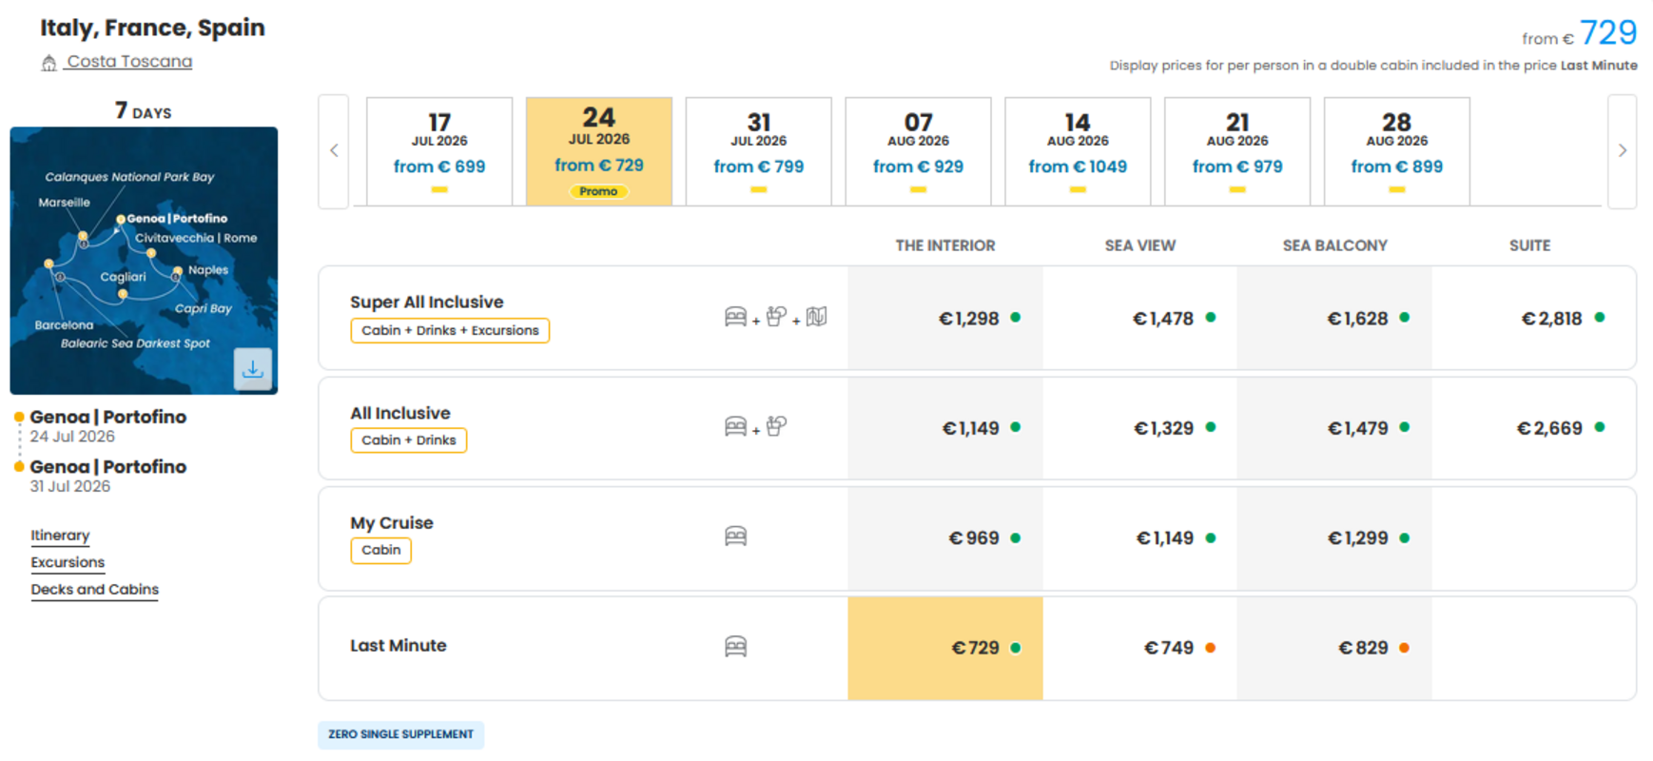Viewport: 1653px width, 761px height.
Task: Choose the 14 Aug 2026 departure tab
Action: pyautogui.click(x=1078, y=151)
